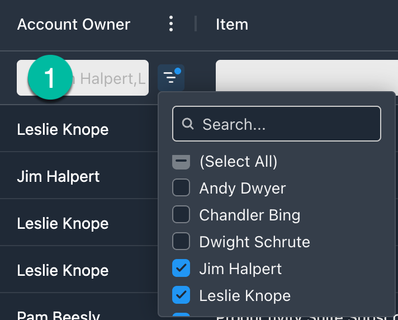The height and width of the screenshot is (320, 398).
Task: Toggle the Select All checkbox
Action: (x=181, y=161)
